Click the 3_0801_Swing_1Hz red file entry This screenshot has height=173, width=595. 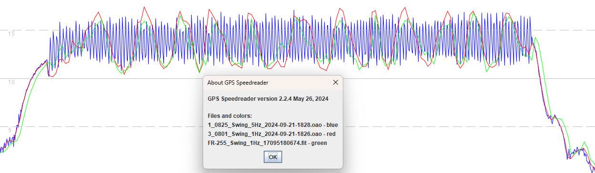click(x=272, y=134)
